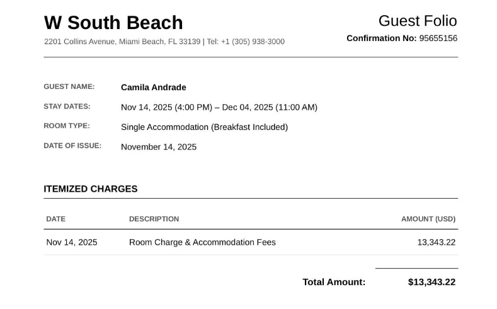
Task: Click the Single Accommodation room type text
Action: pyautogui.click(x=205, y=127)
